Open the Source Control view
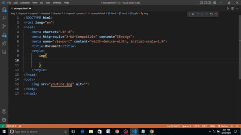The image size is (241, 135). [4, 26]
